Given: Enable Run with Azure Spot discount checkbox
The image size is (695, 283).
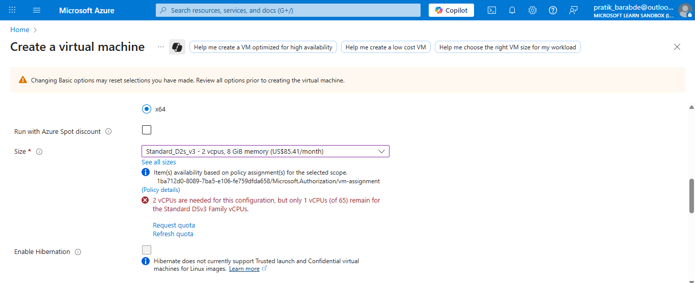Looking at the screenshot, I should tap(147, 130).
